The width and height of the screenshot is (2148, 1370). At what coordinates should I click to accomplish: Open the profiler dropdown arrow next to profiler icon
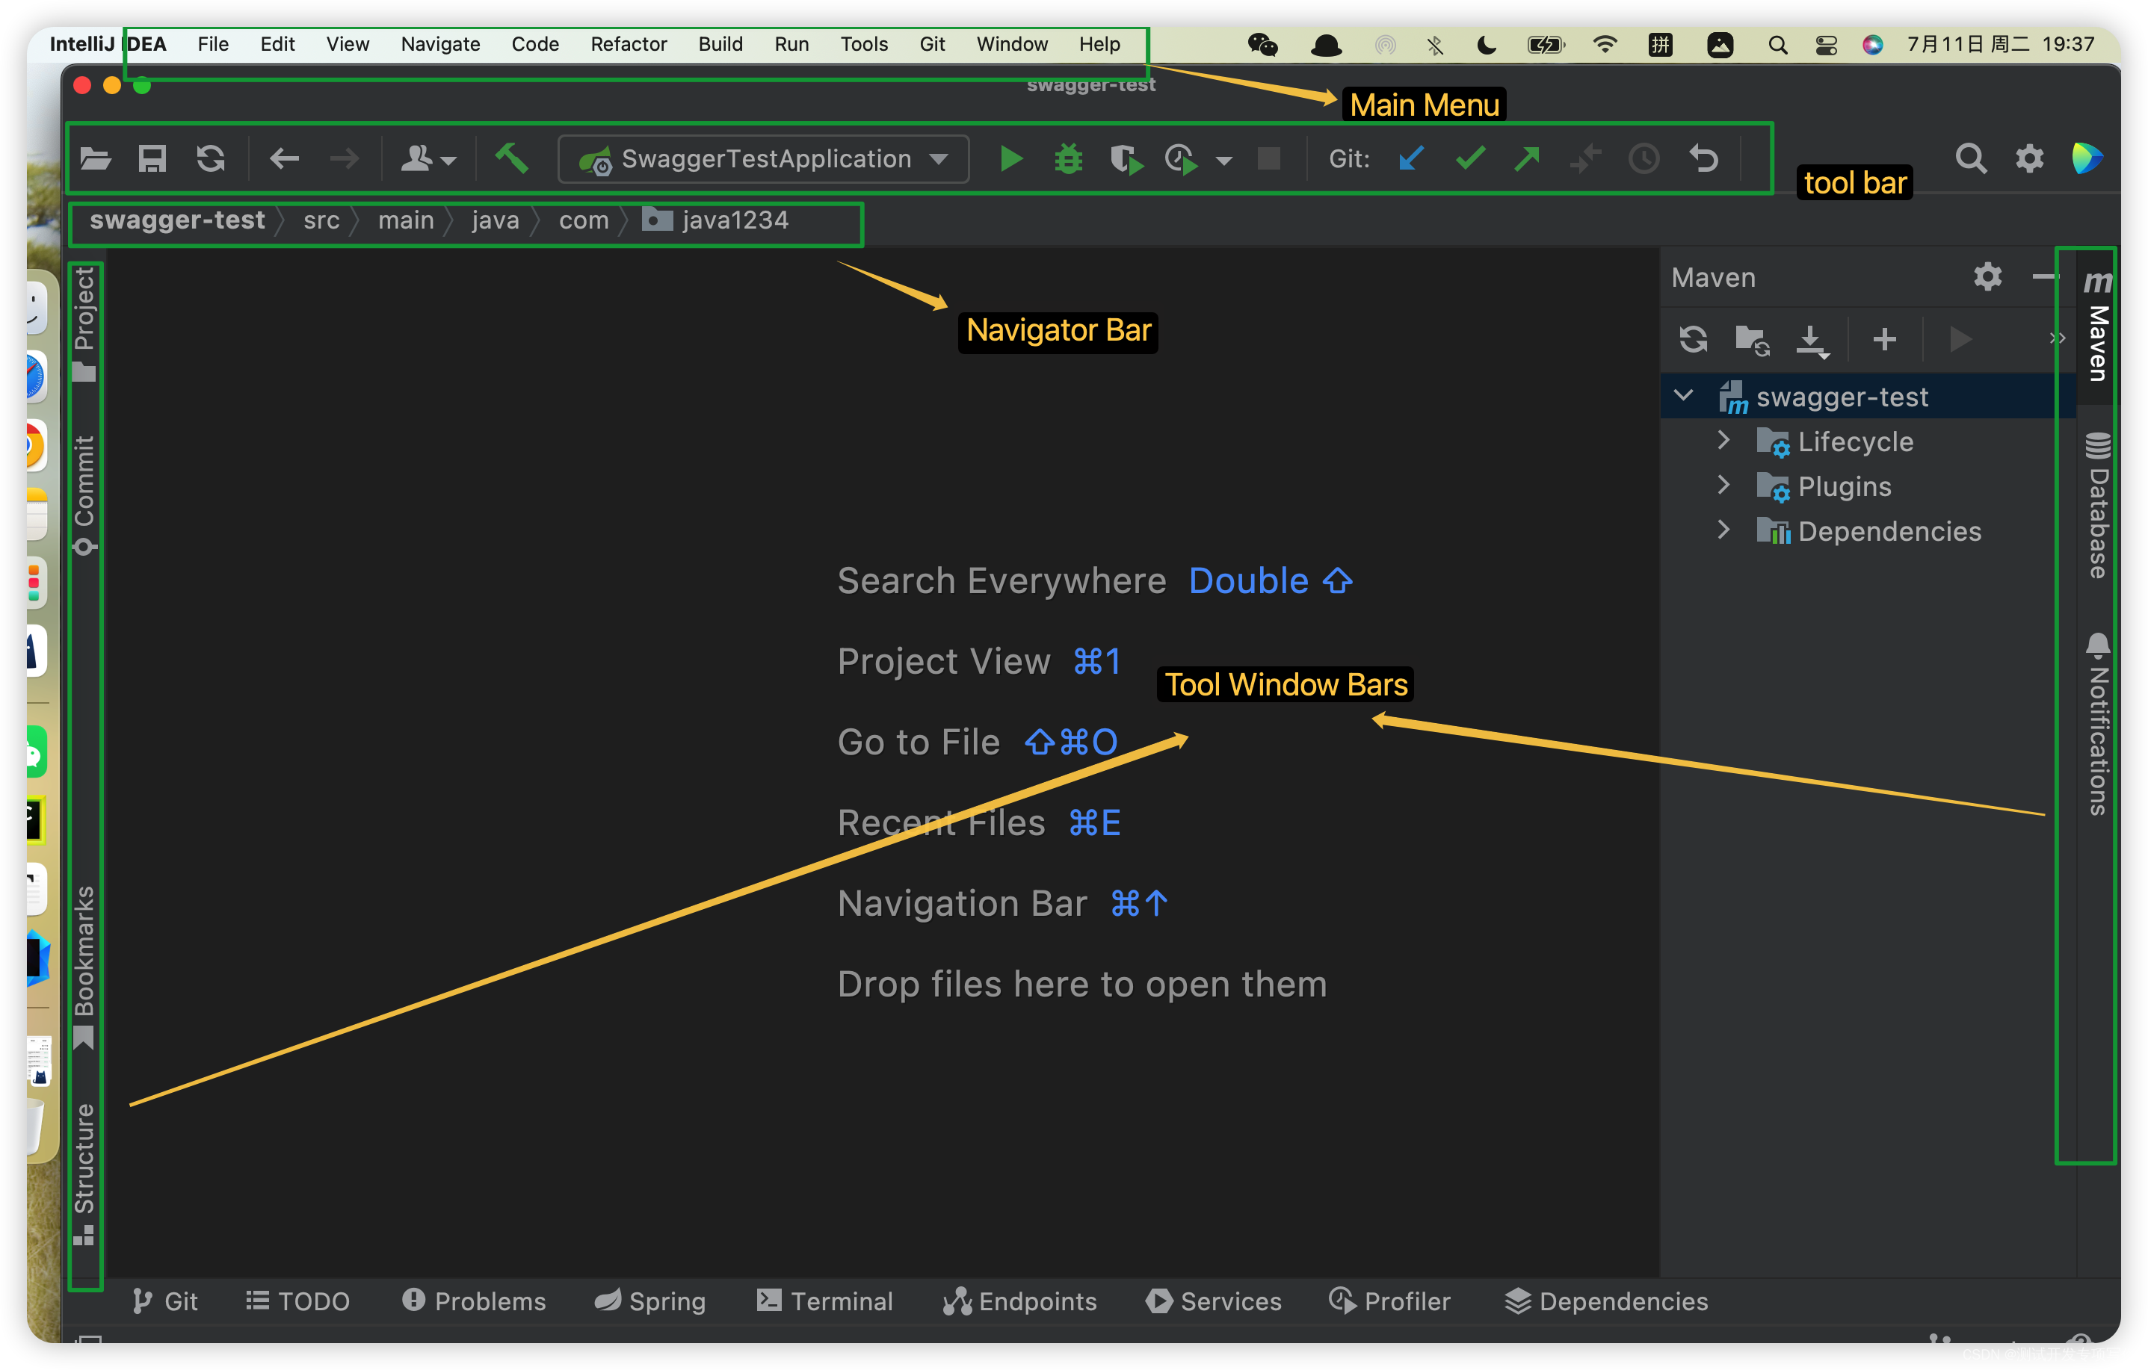(x=1224, y=161)
